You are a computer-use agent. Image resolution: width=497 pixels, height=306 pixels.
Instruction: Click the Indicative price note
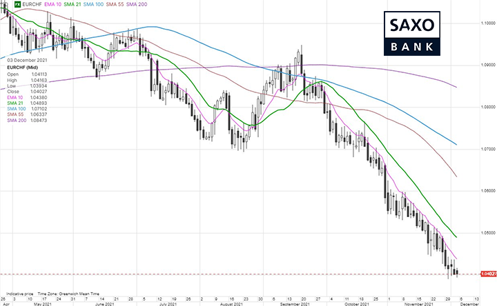(19, 294)
